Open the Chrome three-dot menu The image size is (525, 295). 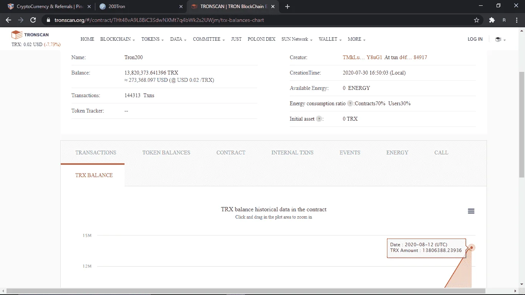tap(517, 20)
